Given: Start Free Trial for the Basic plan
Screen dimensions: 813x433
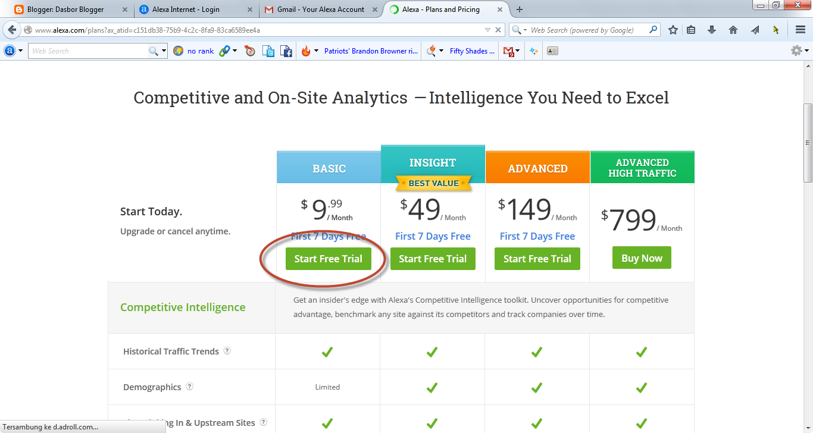Looking at the screenshot, I should 328,259.
